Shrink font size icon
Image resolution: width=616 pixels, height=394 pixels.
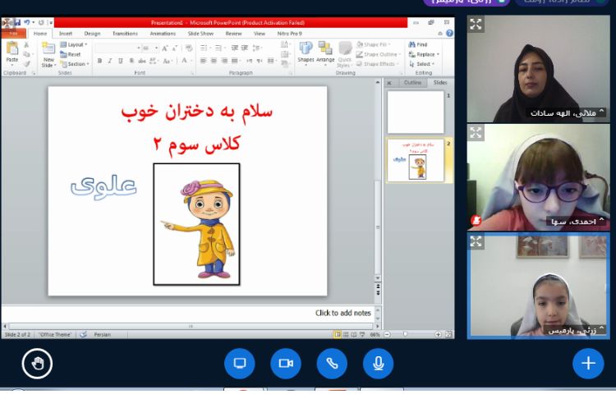coord(175,48)
